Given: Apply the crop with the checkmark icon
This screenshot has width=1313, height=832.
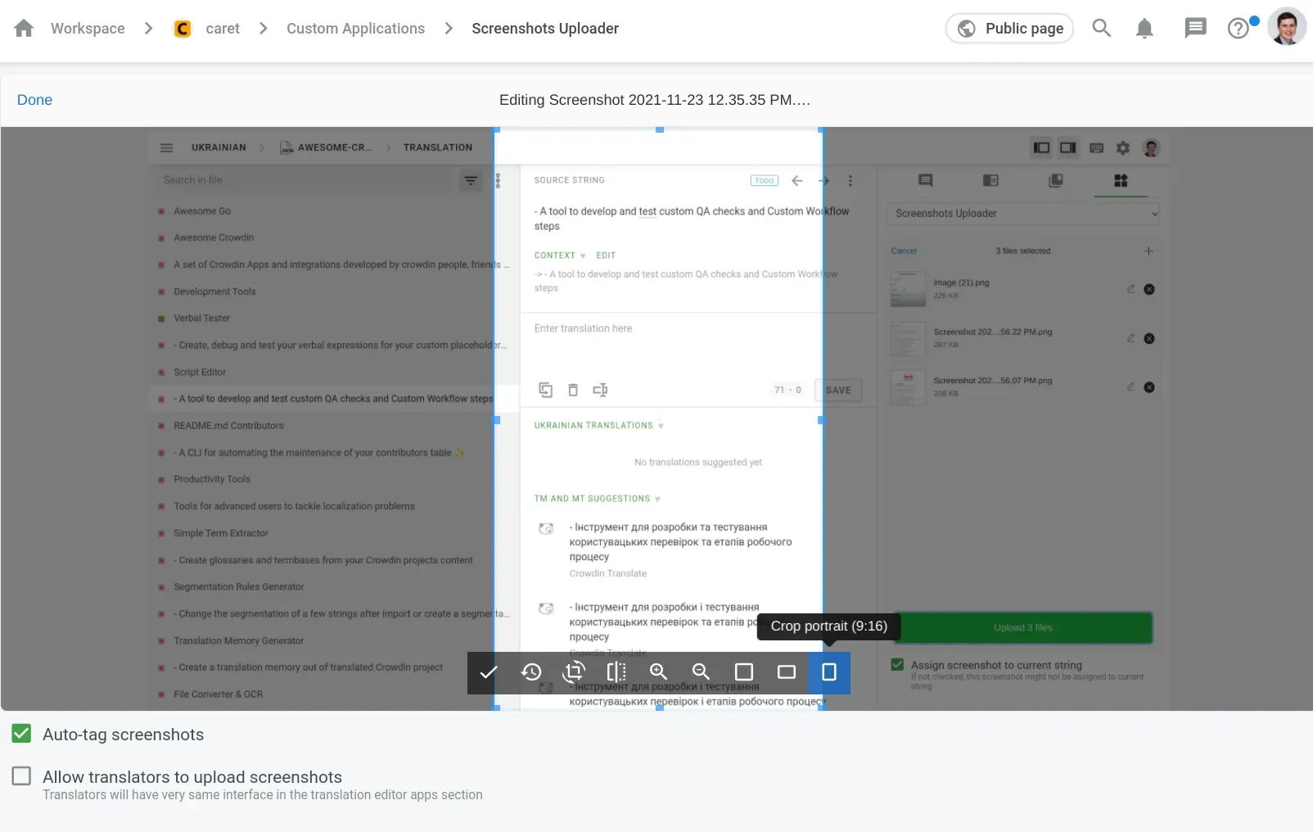Looking at the screenshot, I should pyautogui.click(x=489, y=672).
